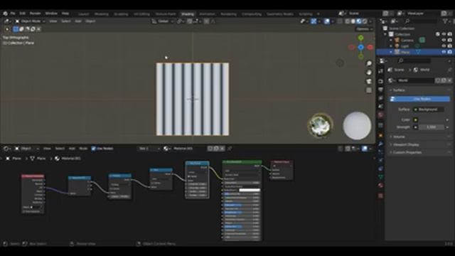The image size is (455, 256).
Task: Open the viewport Add menu
Action: coord(78,21)
